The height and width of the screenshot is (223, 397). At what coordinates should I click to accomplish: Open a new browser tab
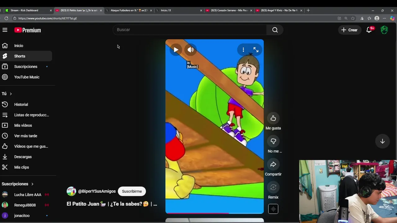pyautogui.click(x=308, y=10)
